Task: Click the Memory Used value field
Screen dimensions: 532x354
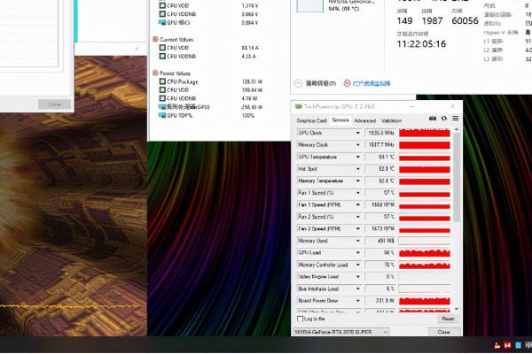Action: [380, 241]
